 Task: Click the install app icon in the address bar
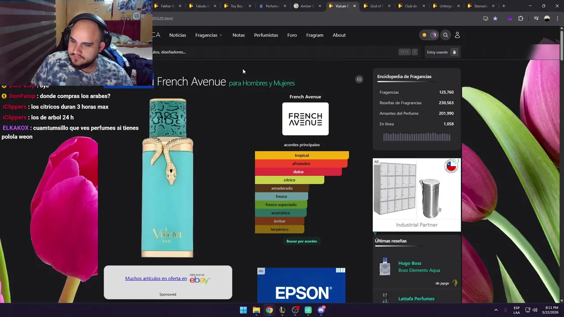pos(486,18)
